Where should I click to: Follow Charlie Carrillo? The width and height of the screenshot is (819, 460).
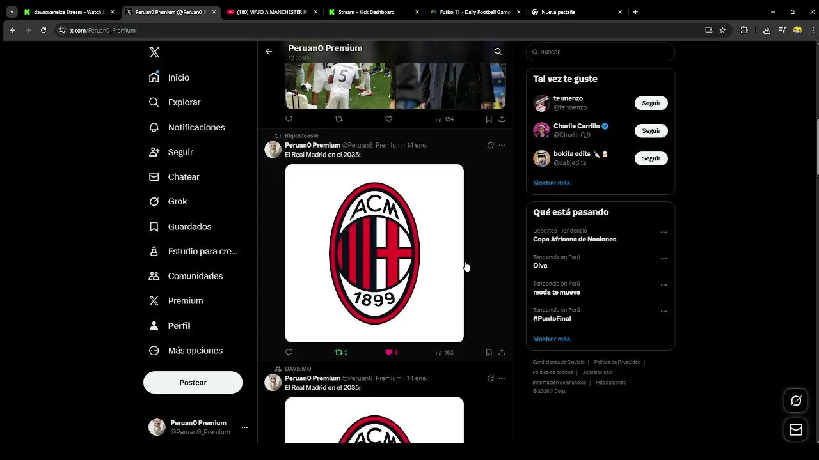tap(651, 130)
